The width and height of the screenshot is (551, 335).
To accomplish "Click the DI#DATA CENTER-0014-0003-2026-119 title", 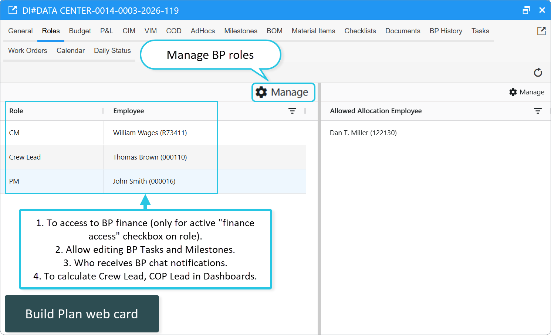I will pos(101,10).
